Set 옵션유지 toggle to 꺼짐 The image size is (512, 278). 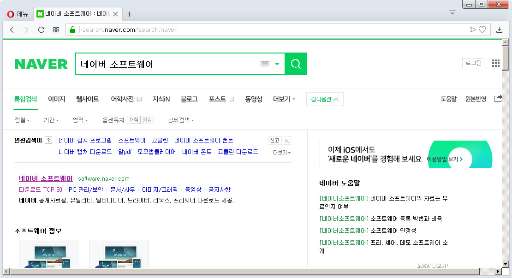(134, 120)
